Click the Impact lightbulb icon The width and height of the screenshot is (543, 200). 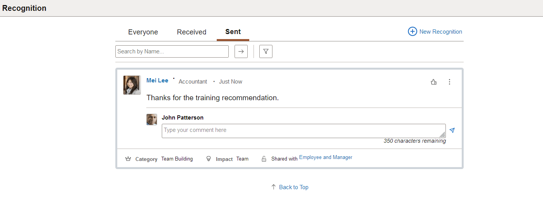(x=209, y=159)
